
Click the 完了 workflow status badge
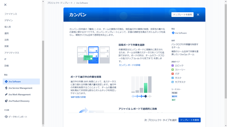pos(174,100)
